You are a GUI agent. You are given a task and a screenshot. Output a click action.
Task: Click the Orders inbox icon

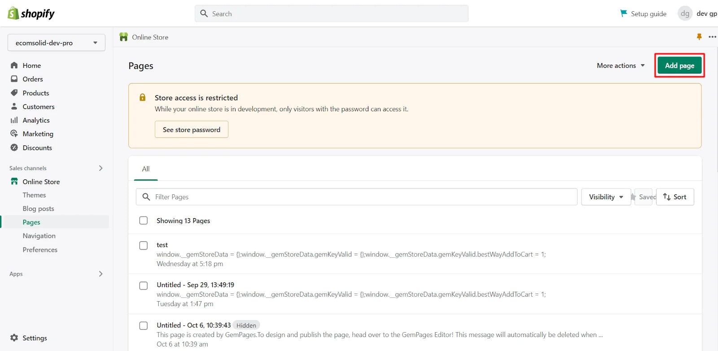[14, 79]
